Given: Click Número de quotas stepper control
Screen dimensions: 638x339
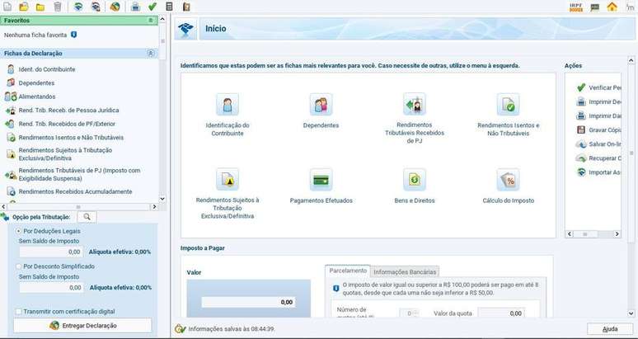Looking at the screenshot, I should [x=410, y=313].
